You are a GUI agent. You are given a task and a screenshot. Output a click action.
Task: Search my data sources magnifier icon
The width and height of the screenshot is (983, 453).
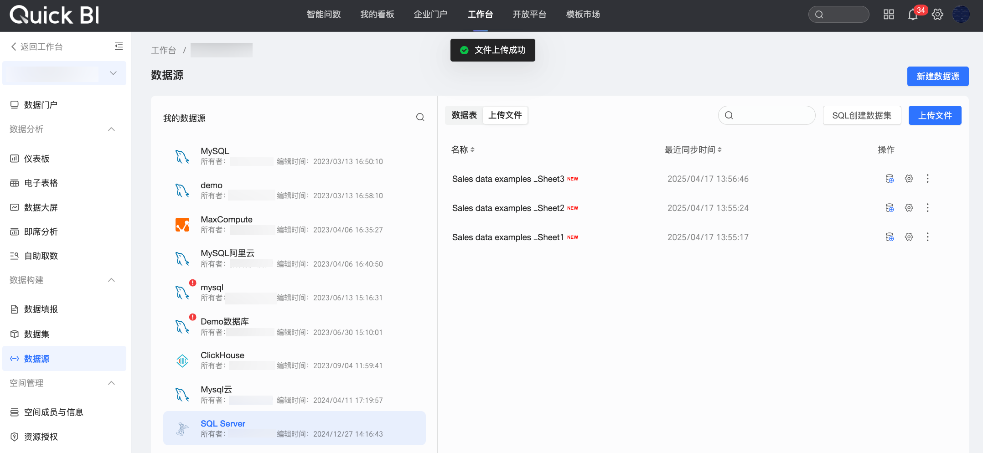[420, 118]
